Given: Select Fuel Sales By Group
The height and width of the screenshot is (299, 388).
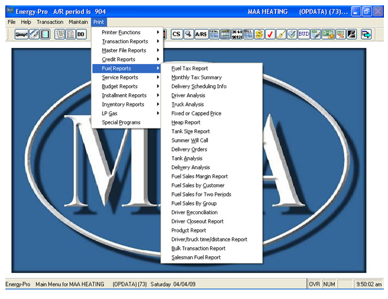Looking at the screenshot, I should pos(211,203).
